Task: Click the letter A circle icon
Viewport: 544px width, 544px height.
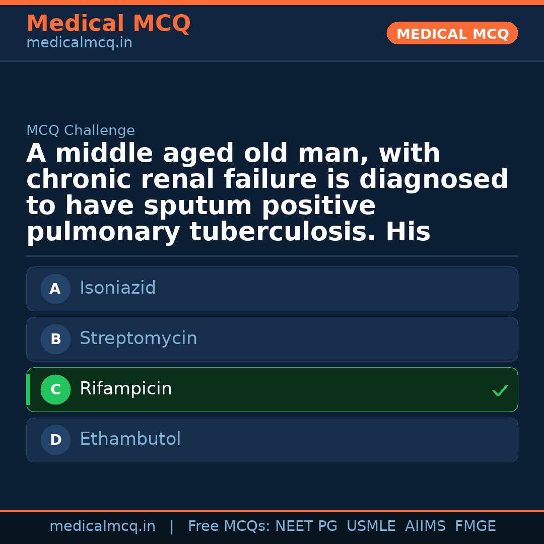Action: click(x=55, y=289)
